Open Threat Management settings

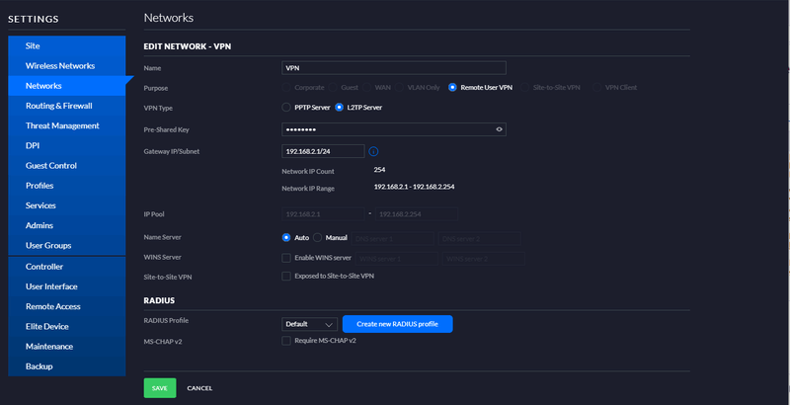pos(66,125)
